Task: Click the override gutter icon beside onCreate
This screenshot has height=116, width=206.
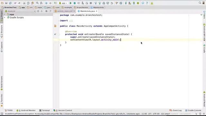Action: (55, 34)
